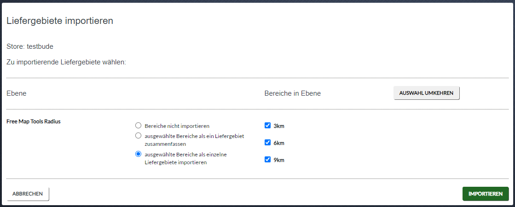Choose radio for 'als ein Liefergebiet zusammenfassen'

coord(138,136)
